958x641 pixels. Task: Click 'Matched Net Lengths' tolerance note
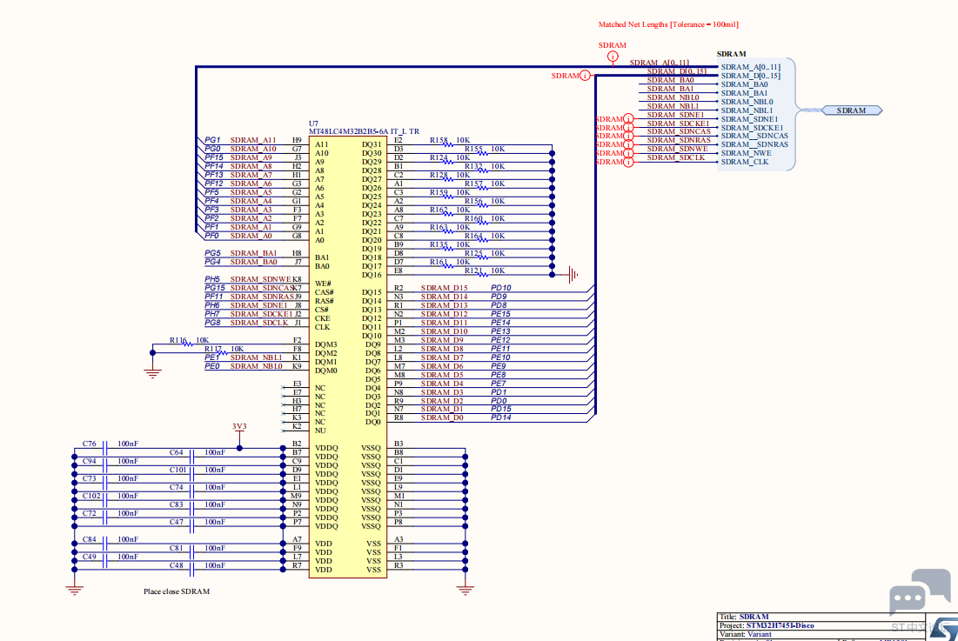668,24
